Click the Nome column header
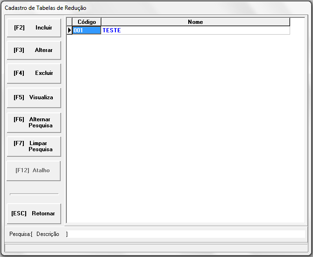Screen dimensions: 313x257 (195, 22)
